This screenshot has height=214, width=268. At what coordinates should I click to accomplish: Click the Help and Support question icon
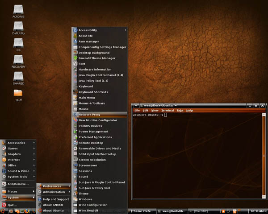coord(40,199)
